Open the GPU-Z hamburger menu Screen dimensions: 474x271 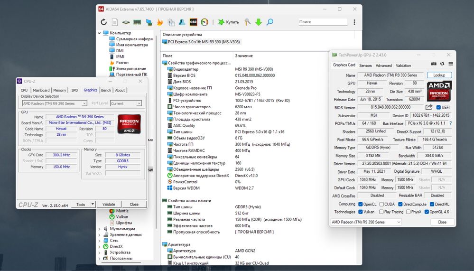pos(451,64)
